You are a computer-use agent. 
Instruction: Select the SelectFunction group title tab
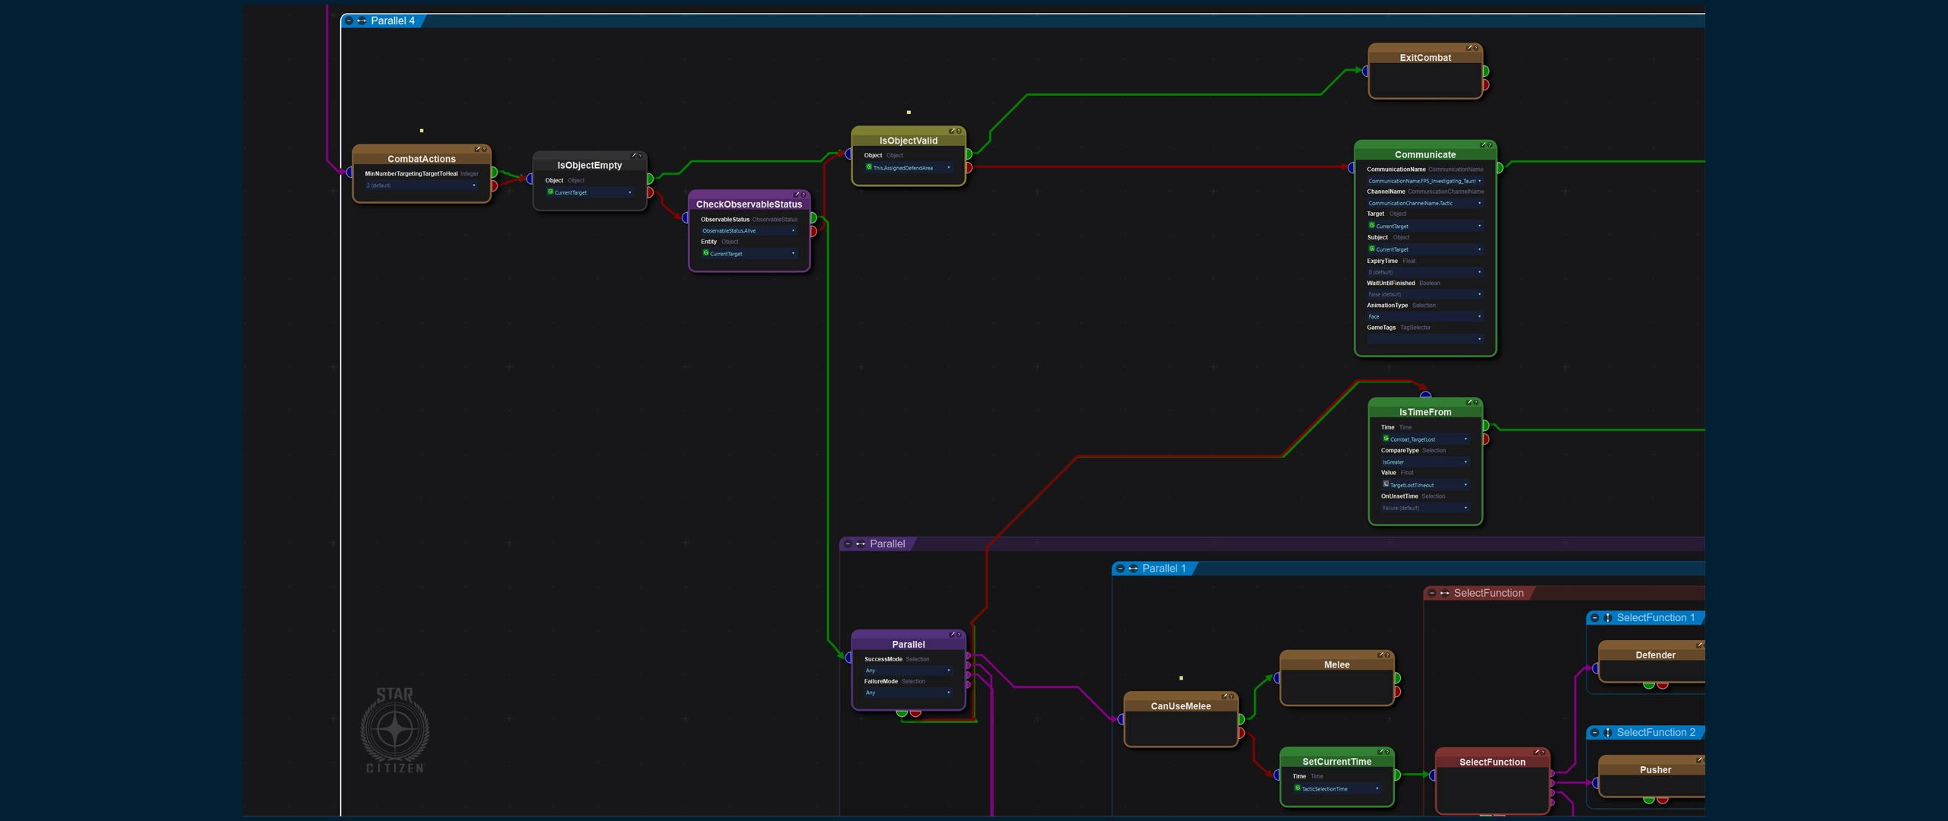click(1488, 593)
